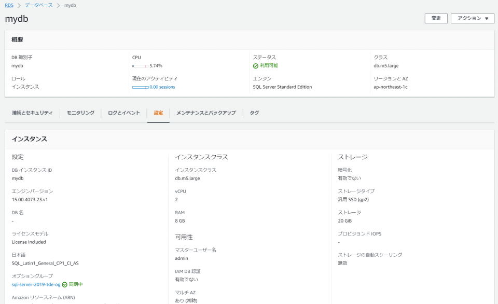The height and width of the screenshot is (304, 498).
Task: Switch to the モニタリング tab
Action: (x=80, y=113)
